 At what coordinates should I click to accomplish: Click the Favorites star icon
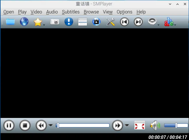tap(38, 22)
